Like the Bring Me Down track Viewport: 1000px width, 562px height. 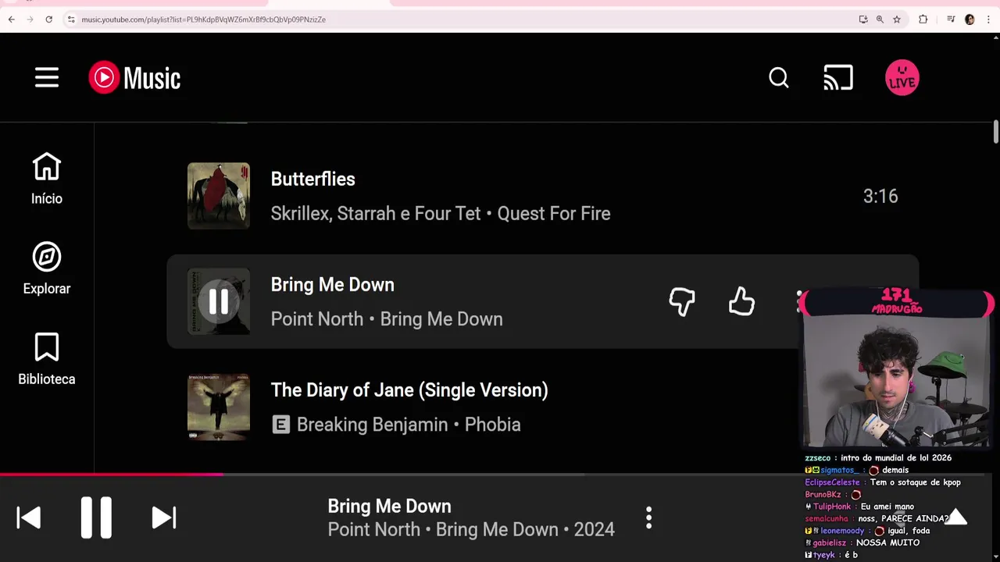coord(741,301)
